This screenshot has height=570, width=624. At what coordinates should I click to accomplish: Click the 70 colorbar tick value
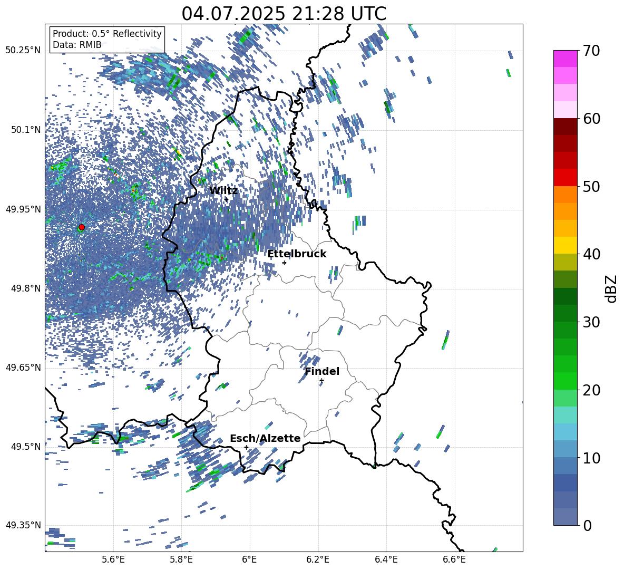pos(591,51)
